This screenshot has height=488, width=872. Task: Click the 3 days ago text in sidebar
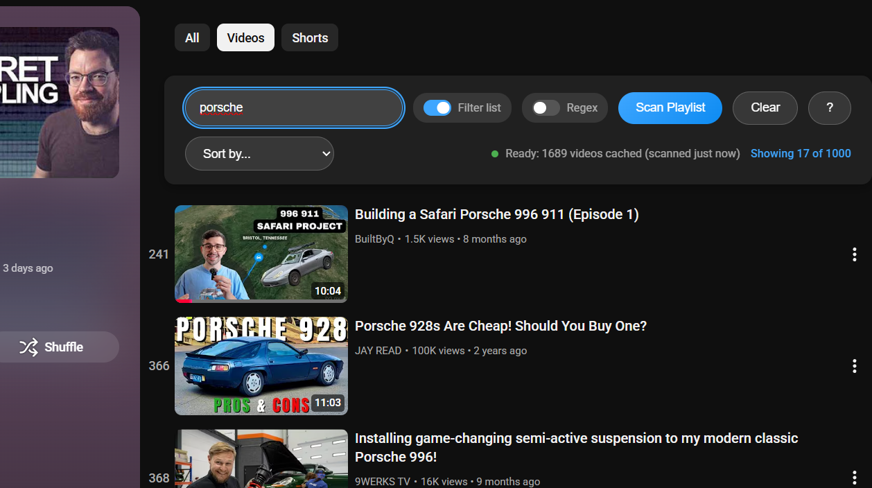[x=28, y=268]
